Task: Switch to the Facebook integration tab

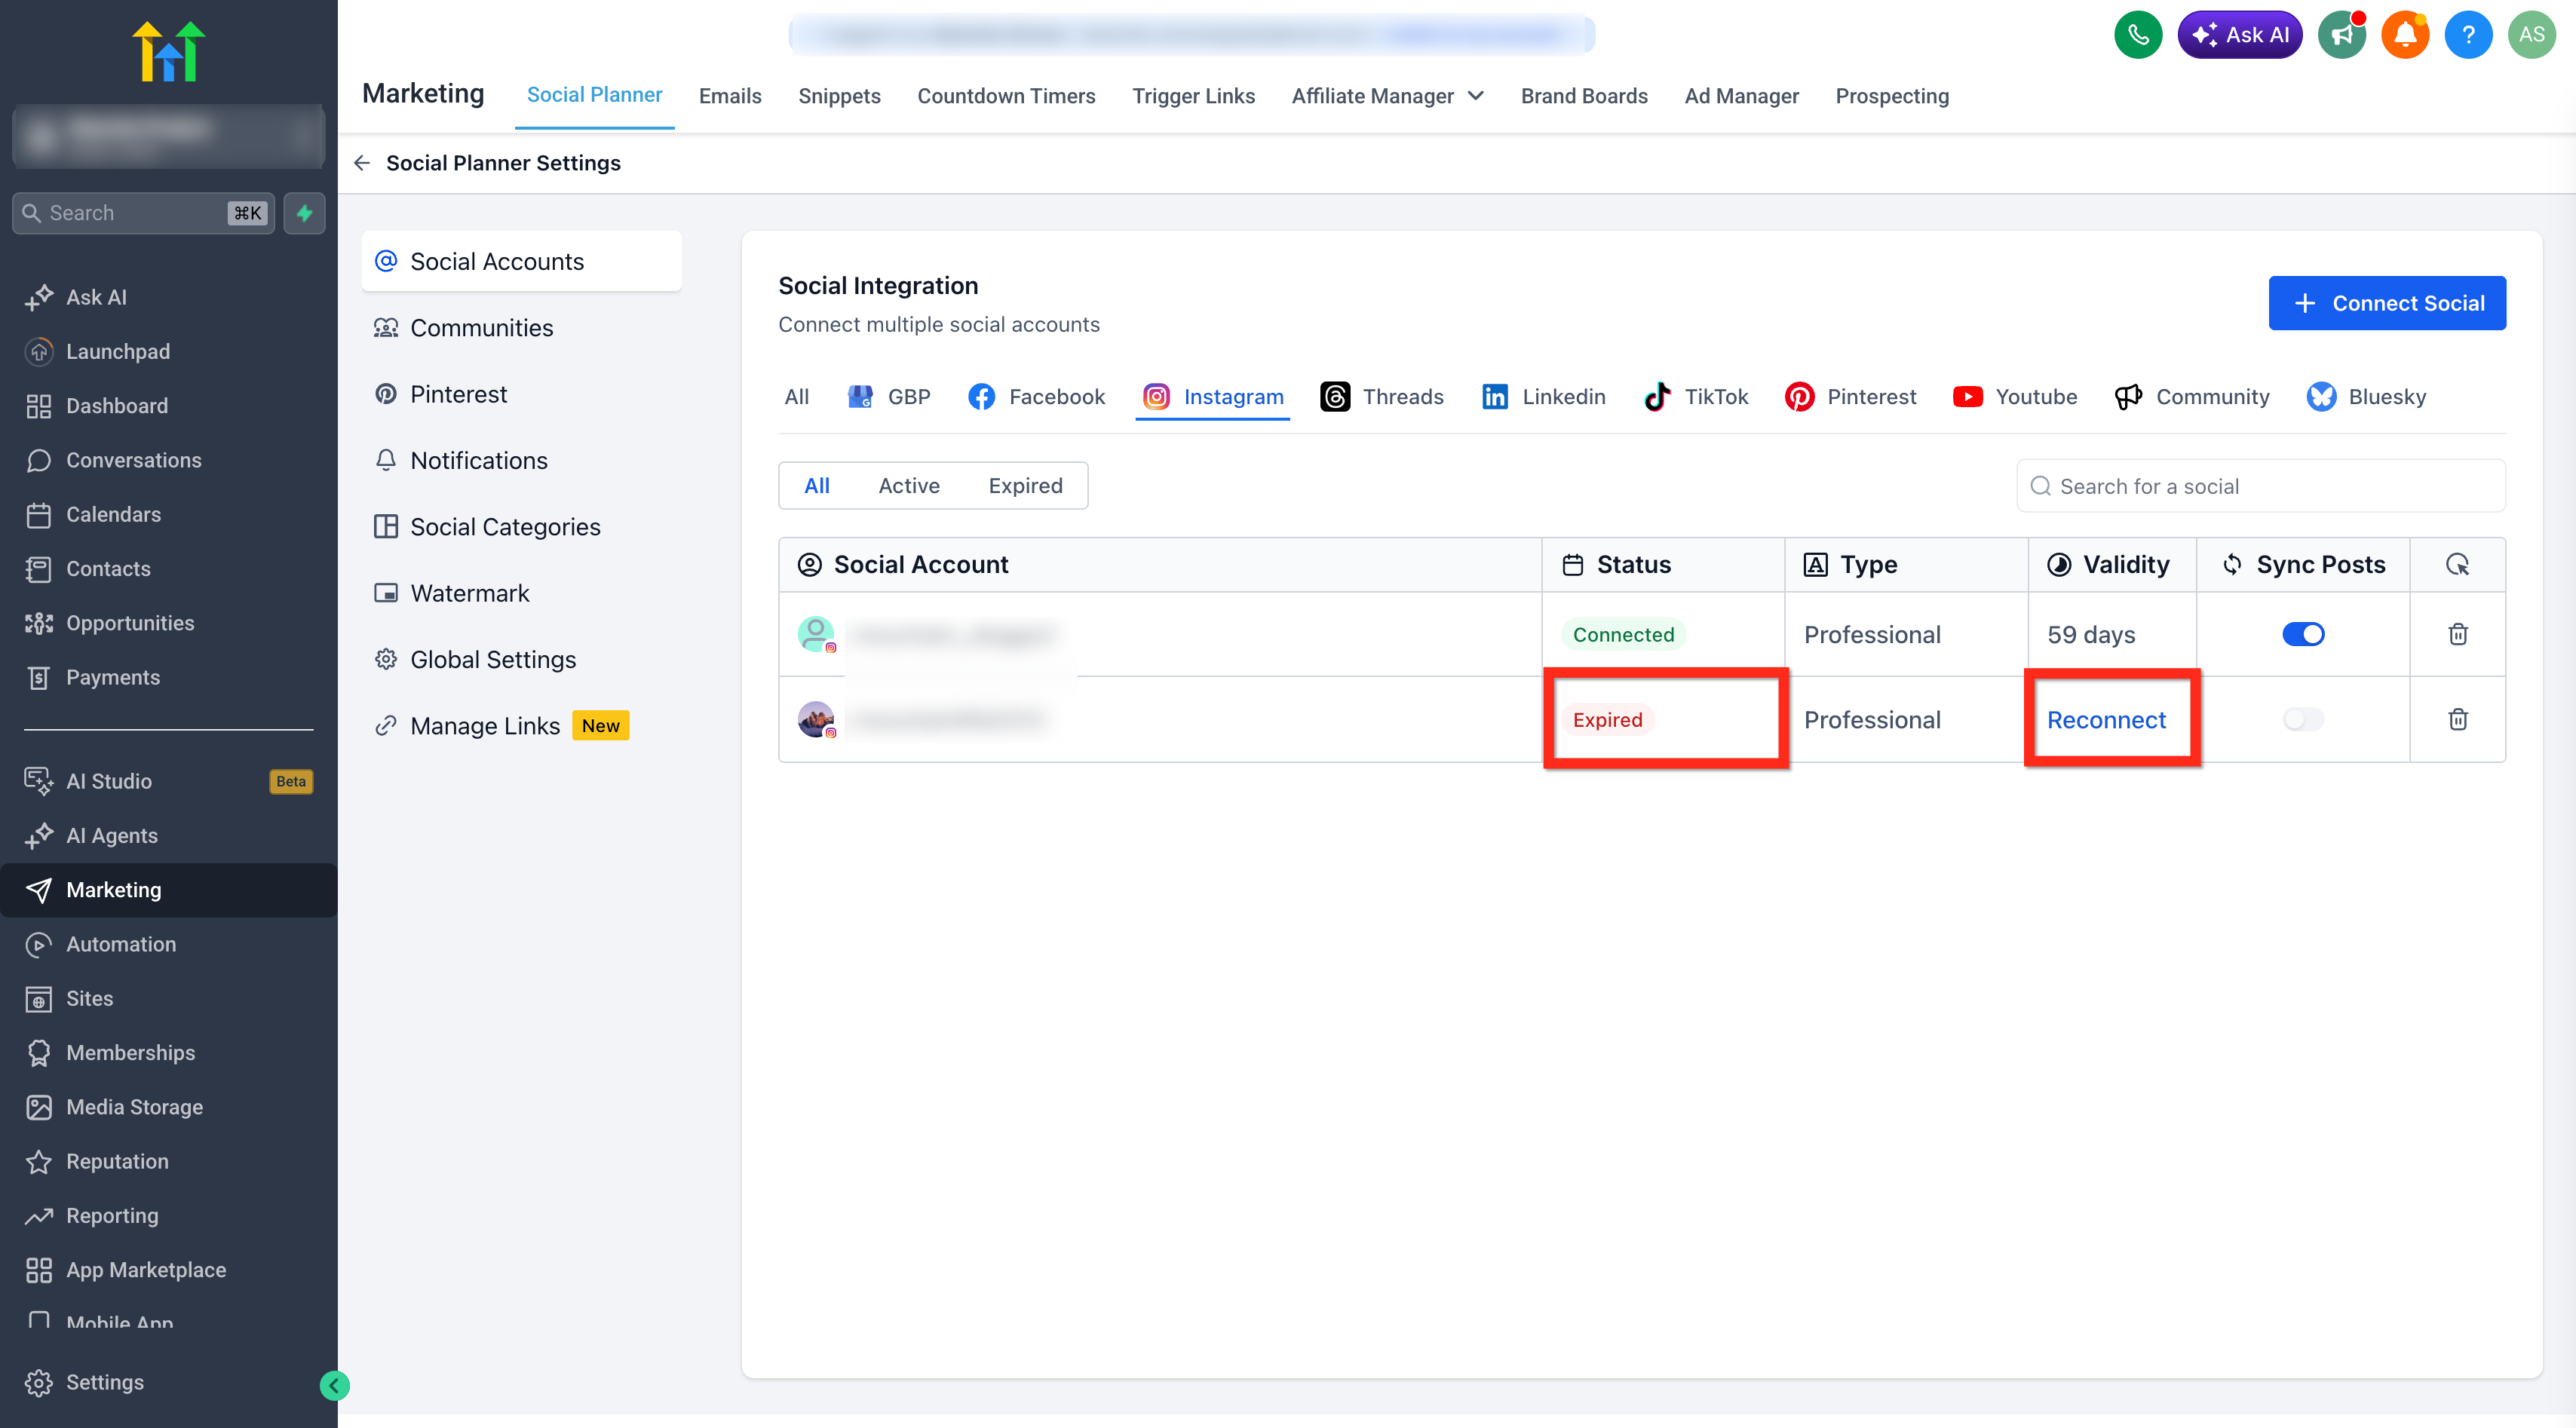Action: coord(1036,397)
